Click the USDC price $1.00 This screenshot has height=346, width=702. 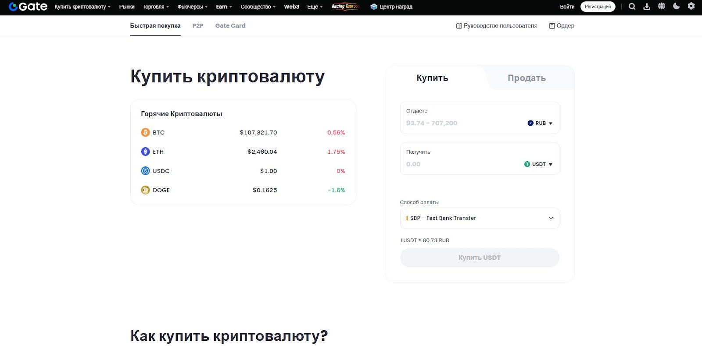[269, 171]
